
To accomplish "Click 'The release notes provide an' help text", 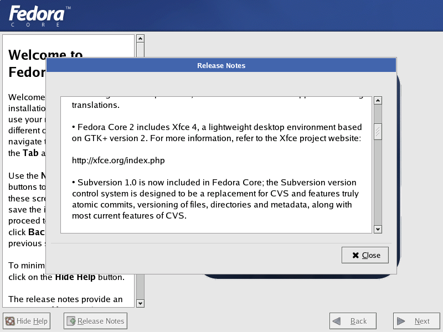I will [65, 299].
